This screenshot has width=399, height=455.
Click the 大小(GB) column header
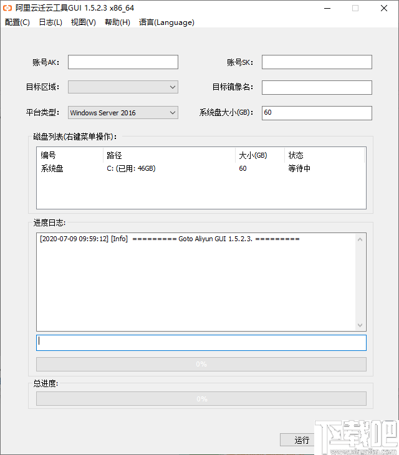[260, 155]
